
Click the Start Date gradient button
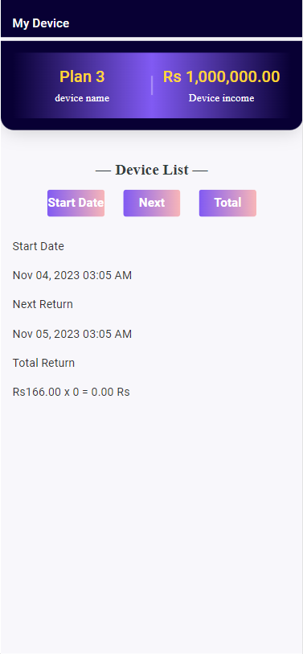click(x=76, y=204)
